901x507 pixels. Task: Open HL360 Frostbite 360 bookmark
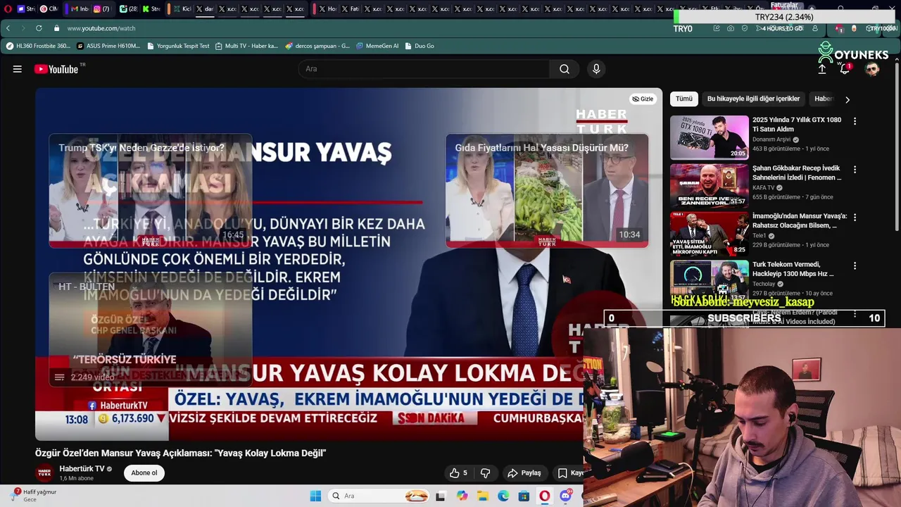[x=38, y=46]
